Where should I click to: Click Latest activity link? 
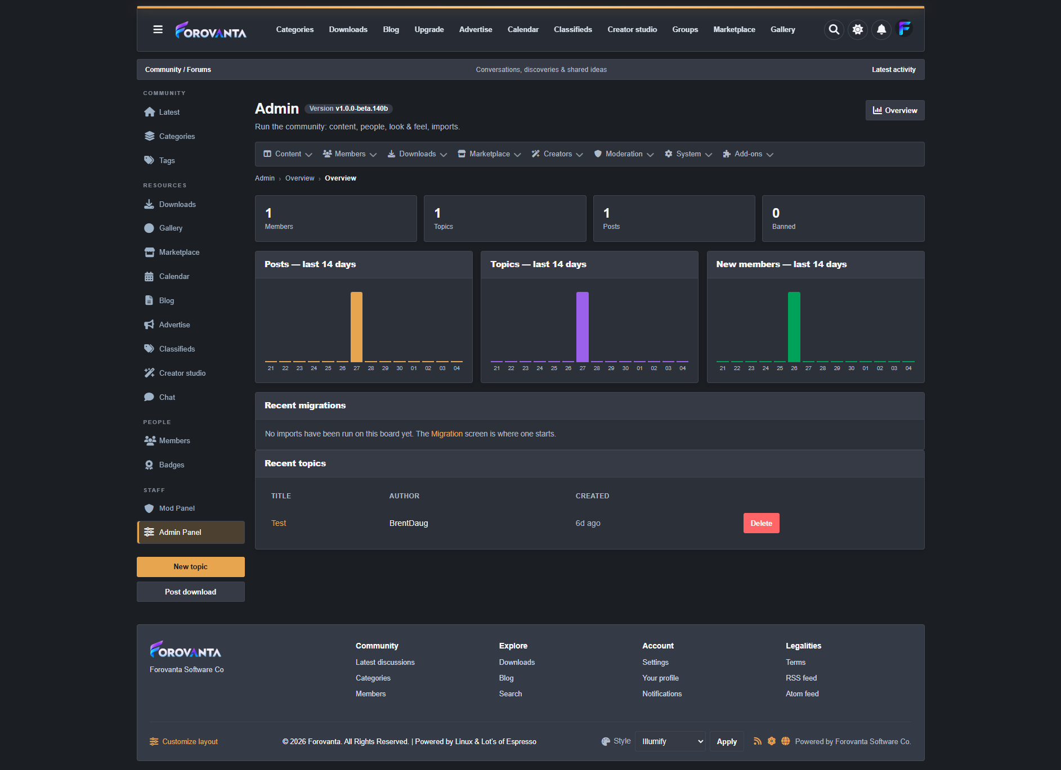(894, 70)
